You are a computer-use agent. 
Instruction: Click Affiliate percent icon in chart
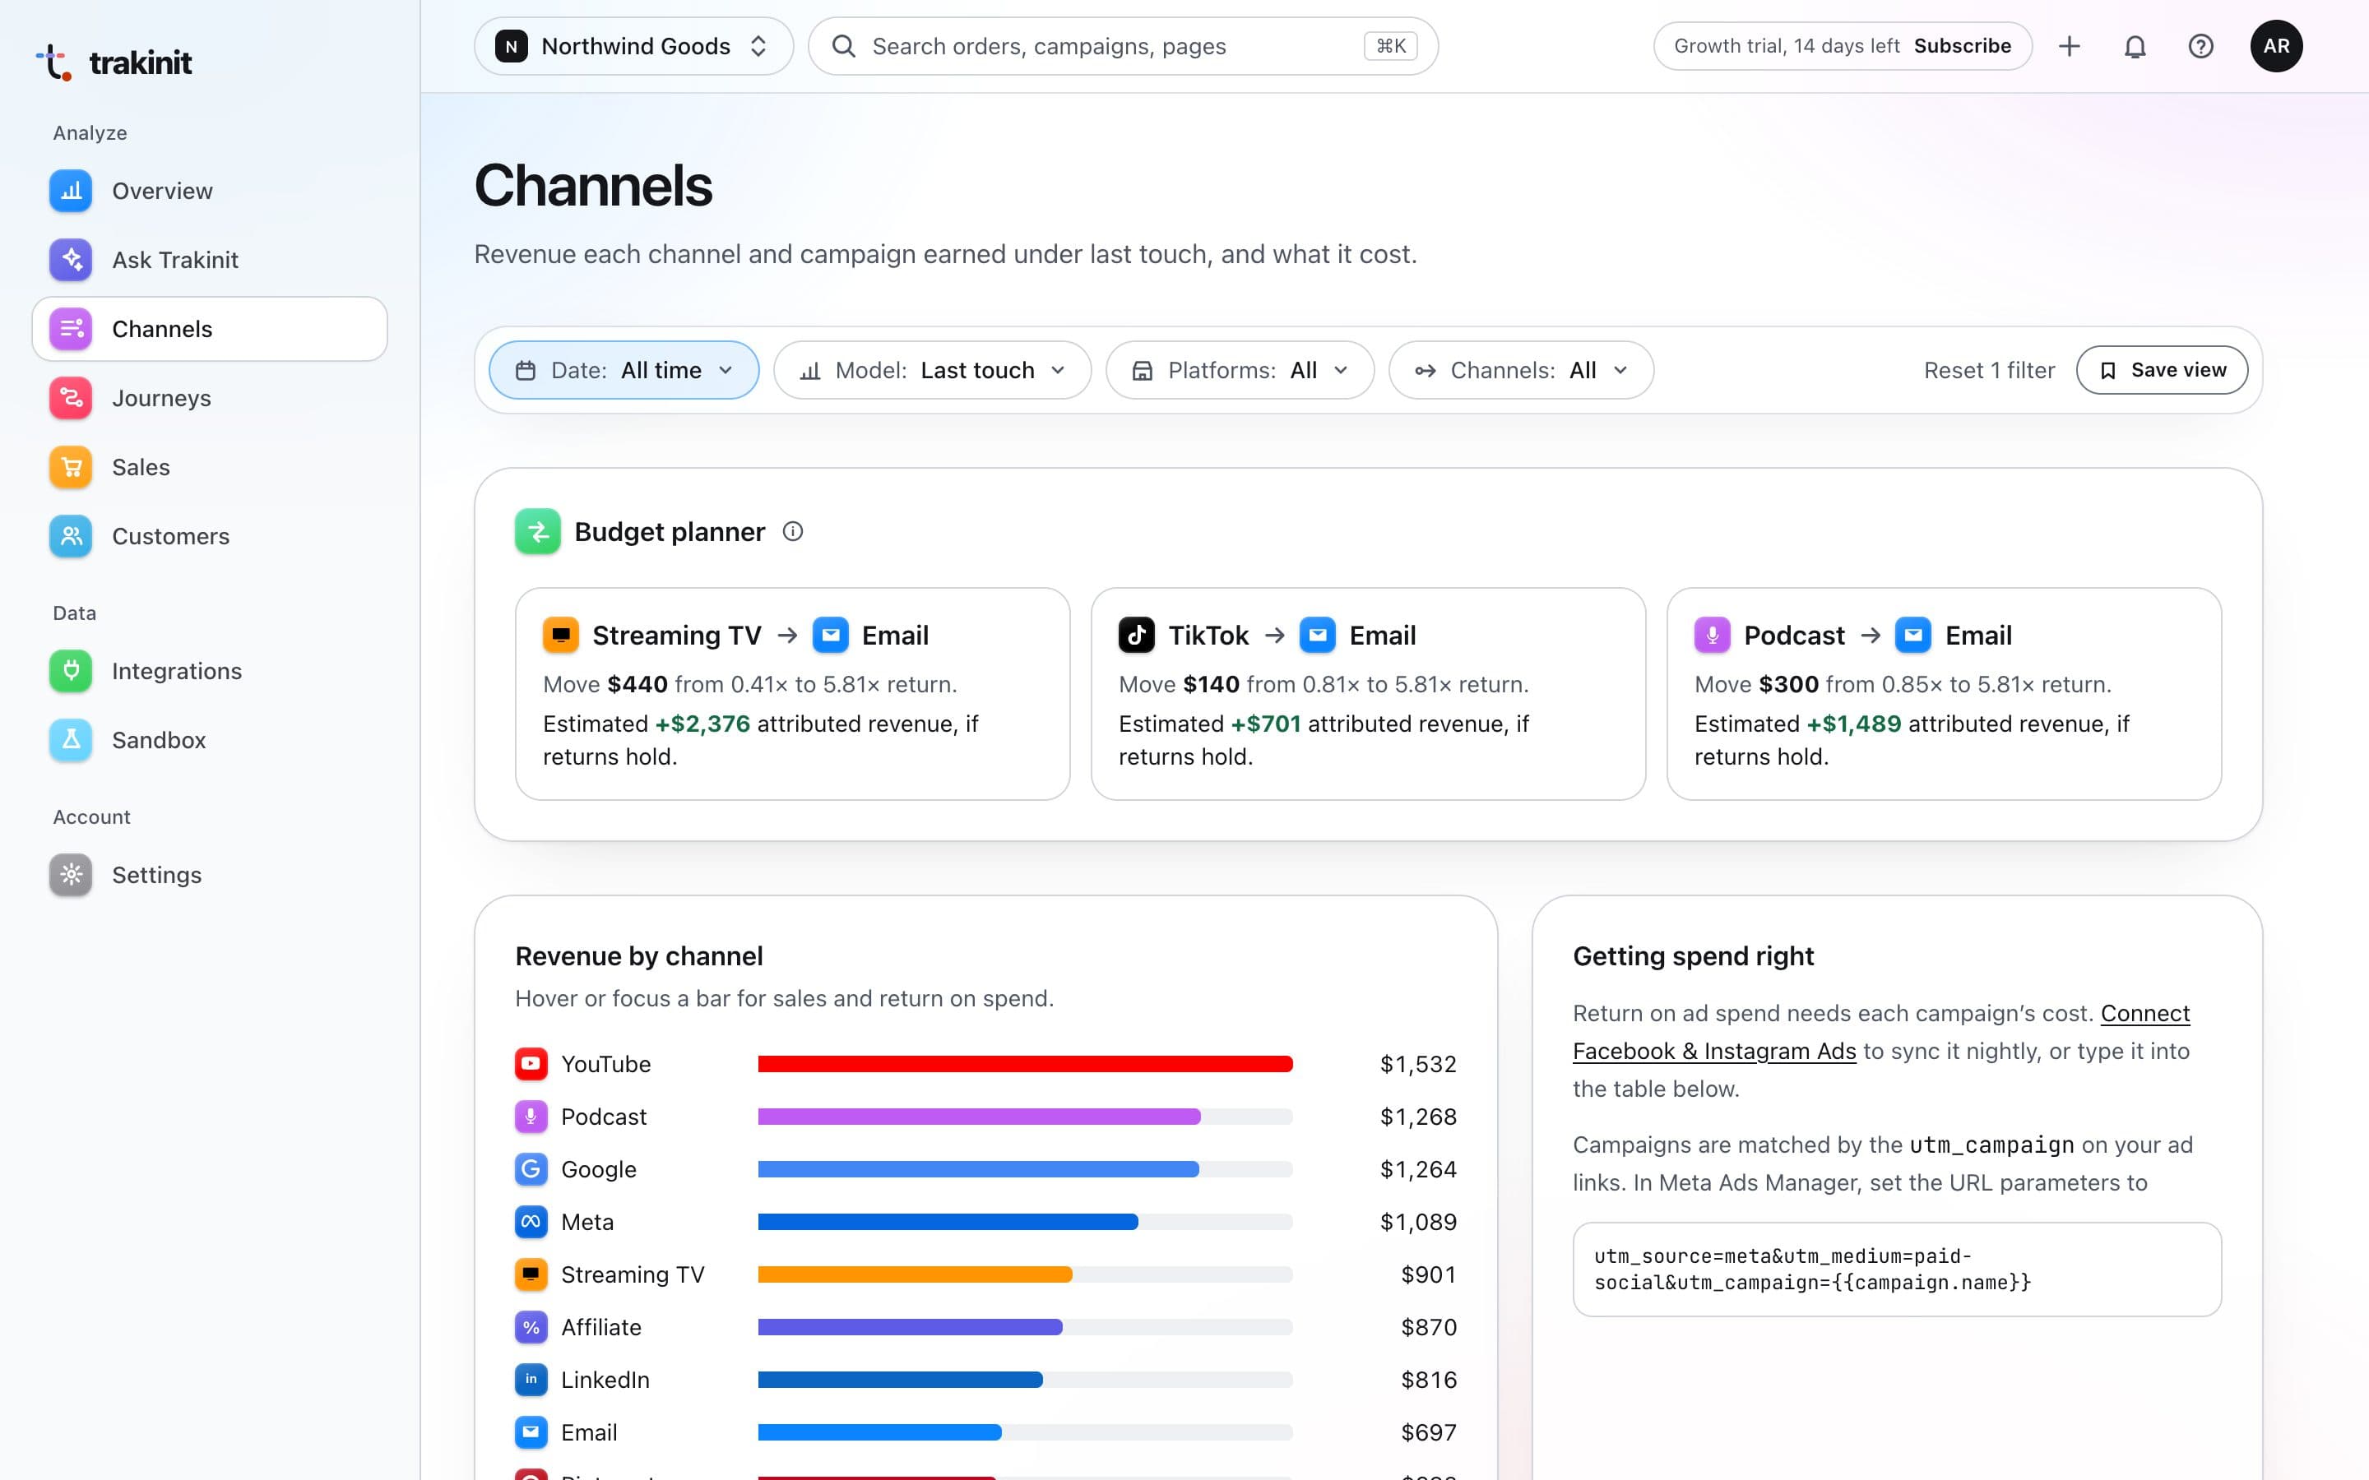[x=531, y=1327]
